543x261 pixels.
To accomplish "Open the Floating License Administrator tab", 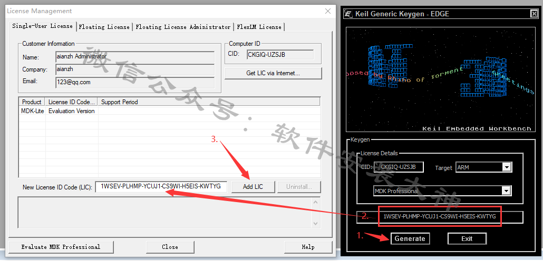I will [x=183, y=27].
